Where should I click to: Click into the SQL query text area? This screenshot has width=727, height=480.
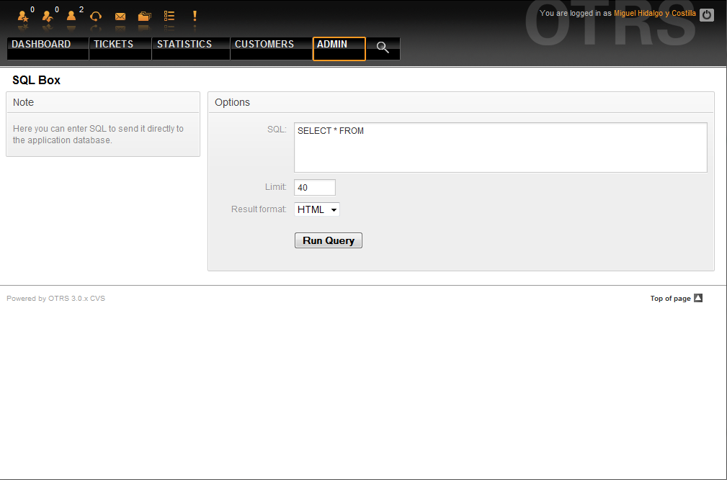pos(500,148)
